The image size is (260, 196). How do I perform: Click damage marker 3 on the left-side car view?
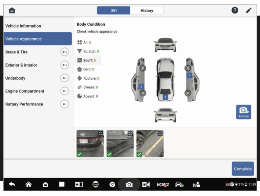(x=141, y=86)
